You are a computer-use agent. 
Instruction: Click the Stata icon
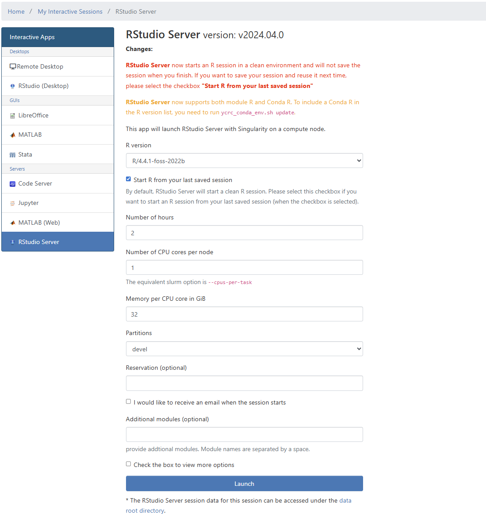(x=13, y=155)
